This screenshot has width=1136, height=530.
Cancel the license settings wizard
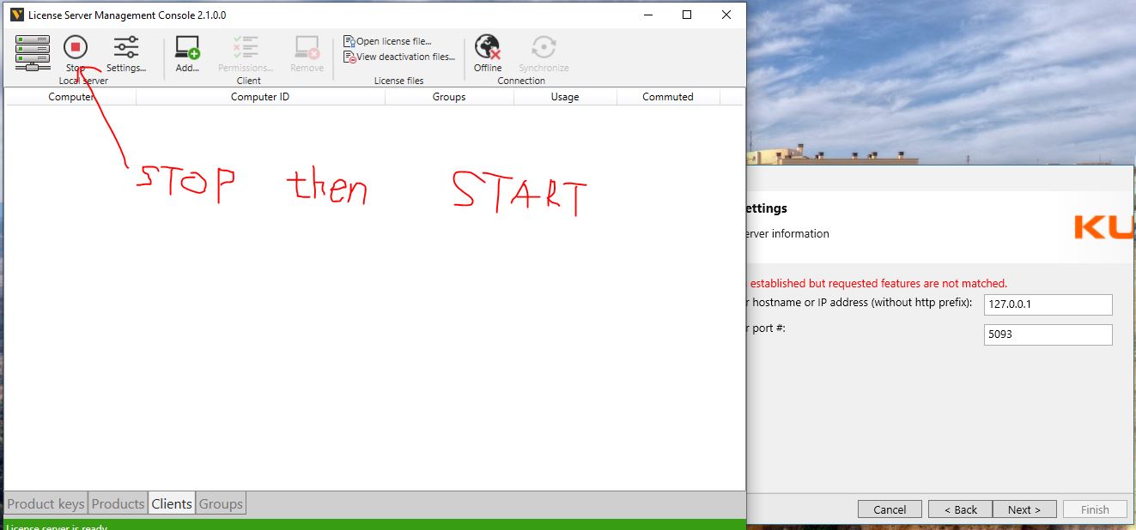point(890,509)
